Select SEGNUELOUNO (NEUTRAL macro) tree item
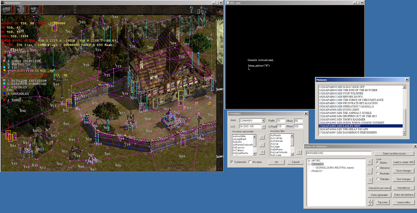 click(x=335, y=168)
